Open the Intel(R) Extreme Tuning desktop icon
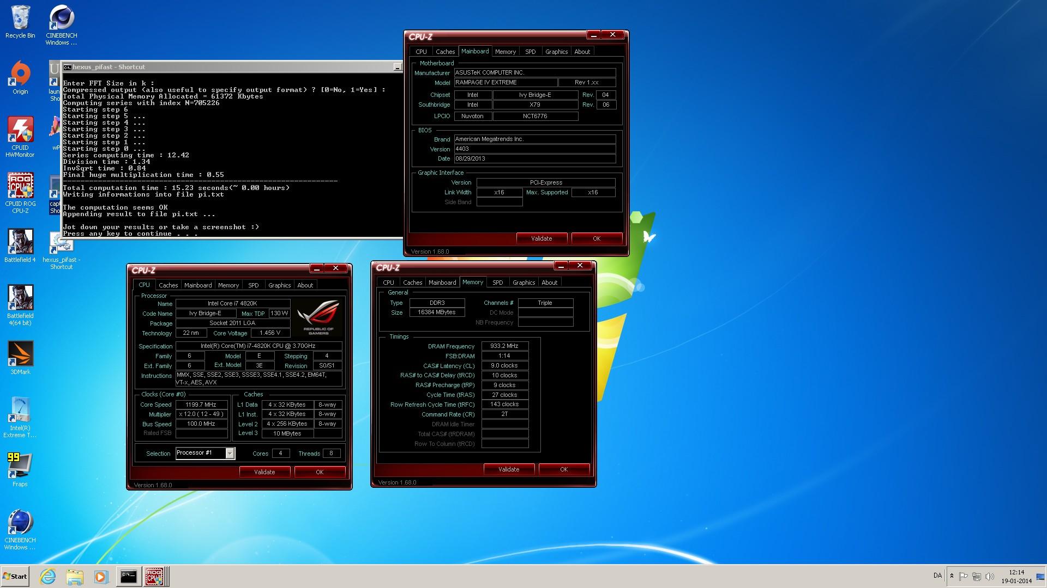1047x588 pixels. (x=20, y=417)
